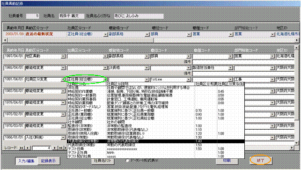Go to previous record in navigator

[28, 148]
